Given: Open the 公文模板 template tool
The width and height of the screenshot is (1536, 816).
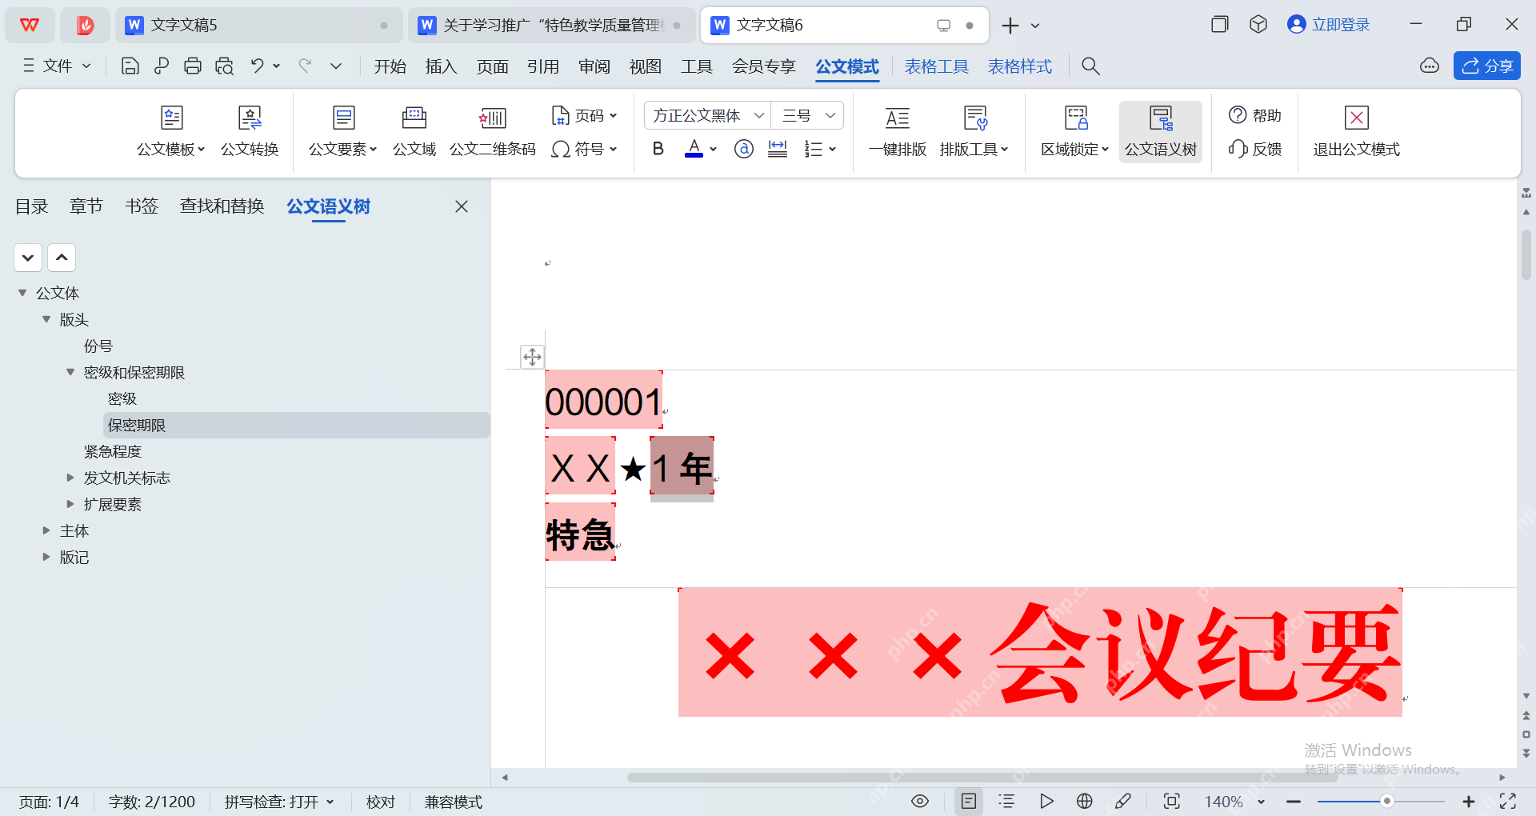Looking at the screenshot, I should click(x=171, y=132).
